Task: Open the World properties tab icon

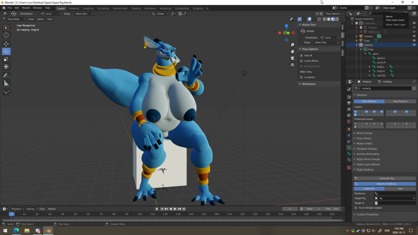Action: coord(349,121)
